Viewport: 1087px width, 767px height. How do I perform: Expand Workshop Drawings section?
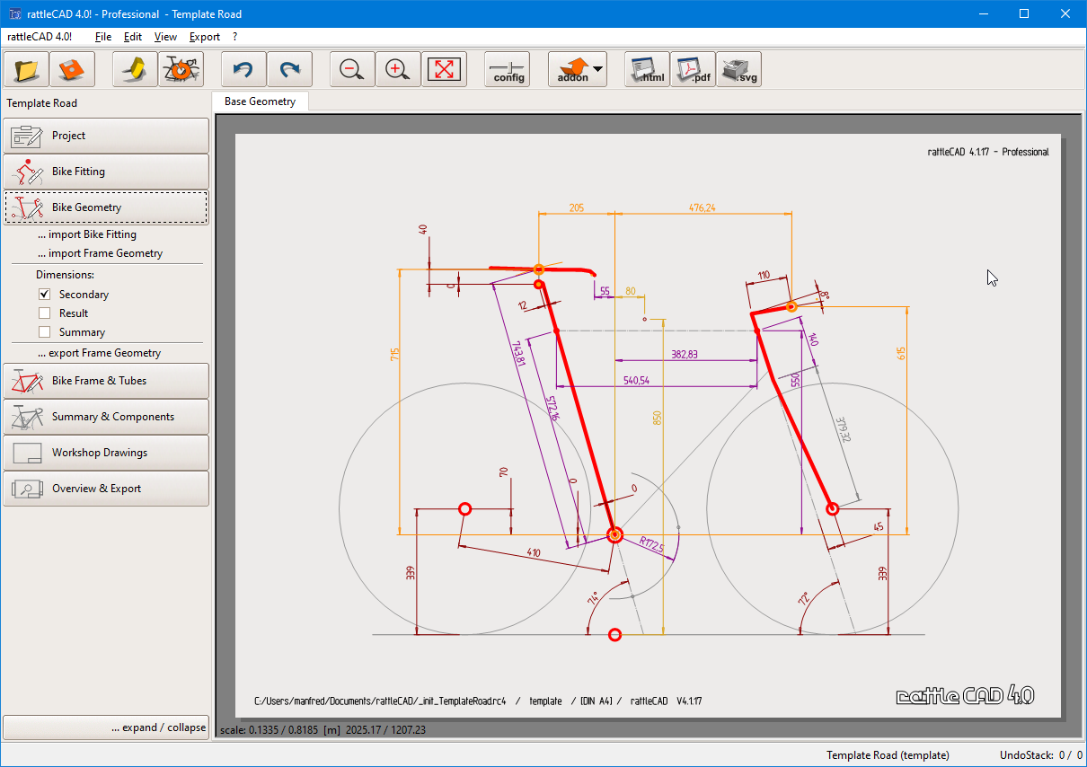tap(107, 453)
